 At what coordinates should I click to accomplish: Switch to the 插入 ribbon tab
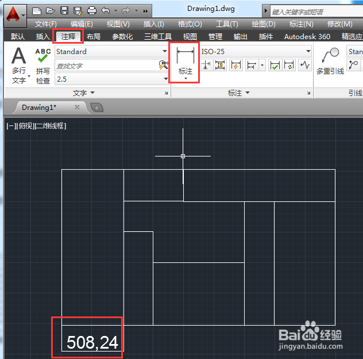[x=43, y=37]
